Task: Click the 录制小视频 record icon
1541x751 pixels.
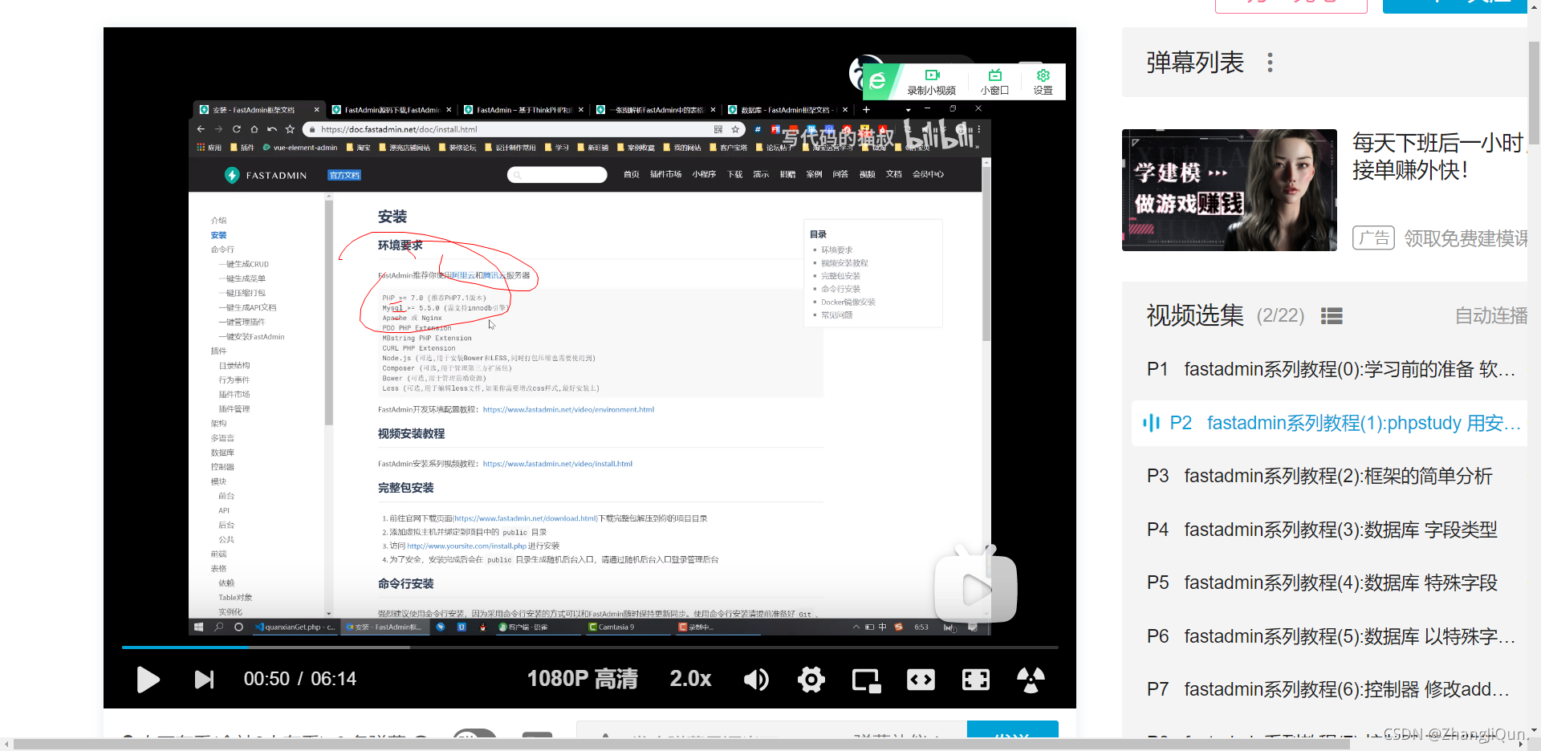Action: coord(932,82)
